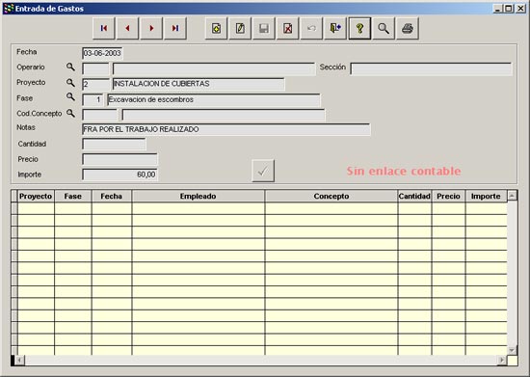Open search with the toolbar magnifier
This screenshot has height=377, width=530.
click(x=384, y=28)
